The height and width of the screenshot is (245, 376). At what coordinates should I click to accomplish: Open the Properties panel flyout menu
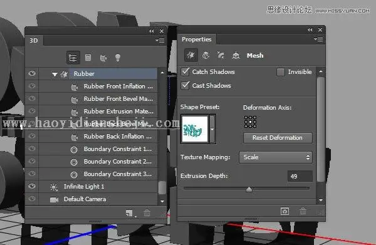point(318,39)
